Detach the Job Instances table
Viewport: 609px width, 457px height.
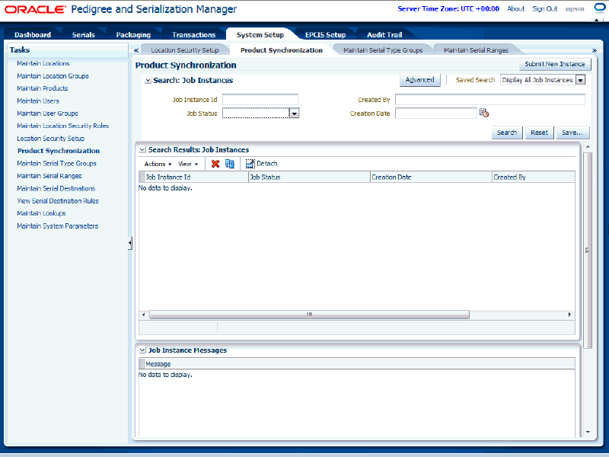point(261,164)
